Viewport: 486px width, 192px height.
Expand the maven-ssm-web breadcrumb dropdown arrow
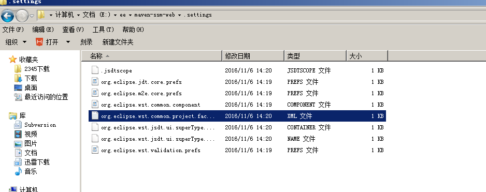pos(179,15)
